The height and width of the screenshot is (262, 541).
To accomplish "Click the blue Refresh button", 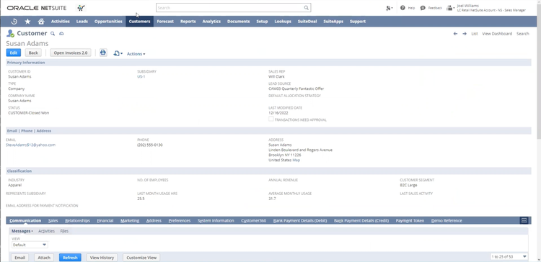I will tap(70, 258).
